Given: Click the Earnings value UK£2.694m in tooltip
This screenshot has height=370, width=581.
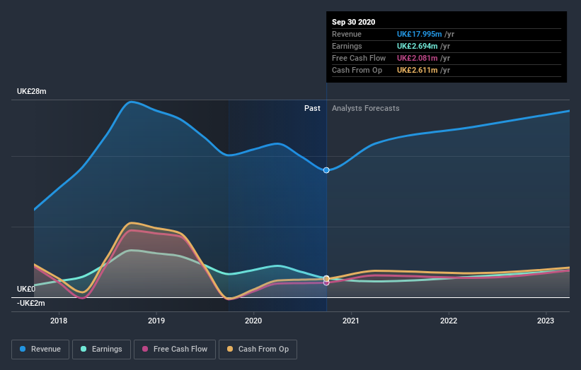Looking at the screenshot, I should pyautogui.click(x=418, y=46).
